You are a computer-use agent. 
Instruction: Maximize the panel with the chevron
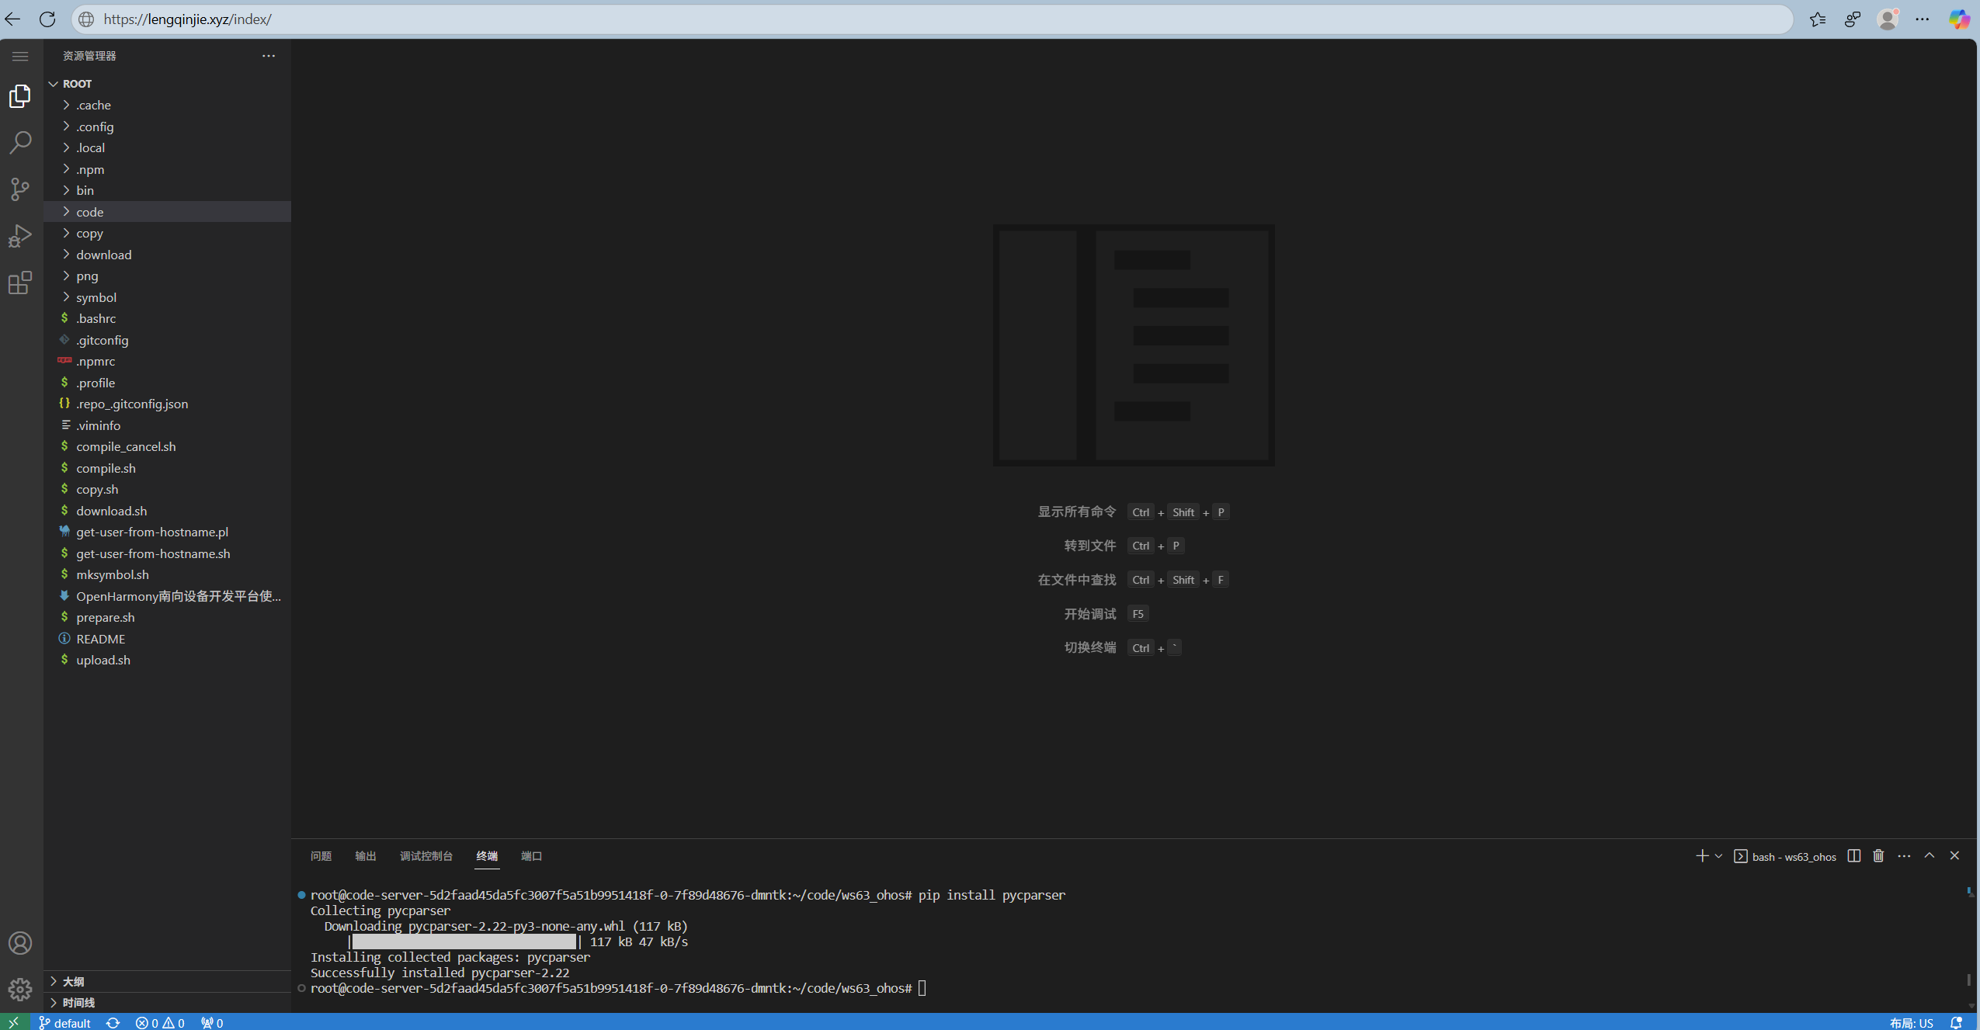1929,855
